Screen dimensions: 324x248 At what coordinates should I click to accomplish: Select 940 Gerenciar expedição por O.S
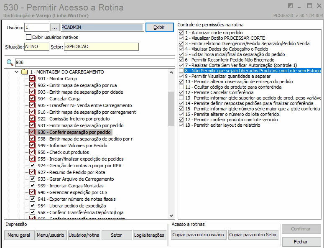(72, 192)
